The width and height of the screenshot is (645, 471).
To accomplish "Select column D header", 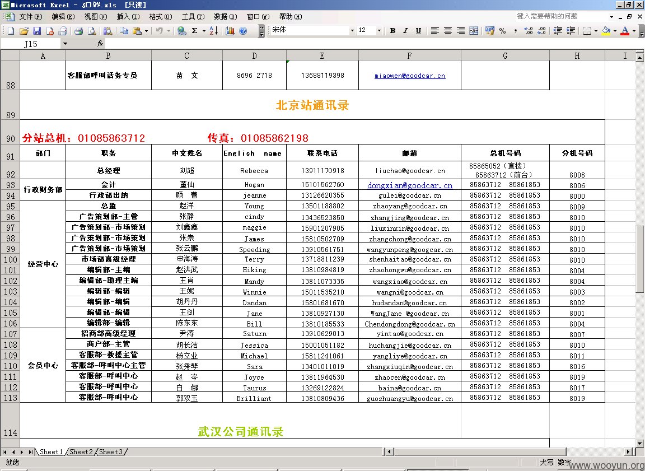I will 254,55.
